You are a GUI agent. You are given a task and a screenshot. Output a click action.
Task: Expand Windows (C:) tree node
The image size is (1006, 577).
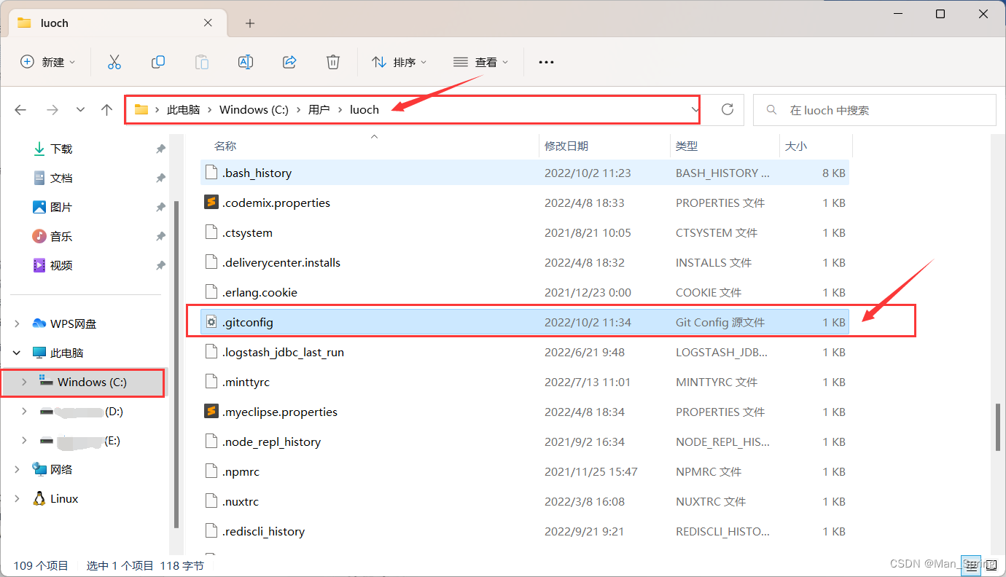tap(24, 382)
